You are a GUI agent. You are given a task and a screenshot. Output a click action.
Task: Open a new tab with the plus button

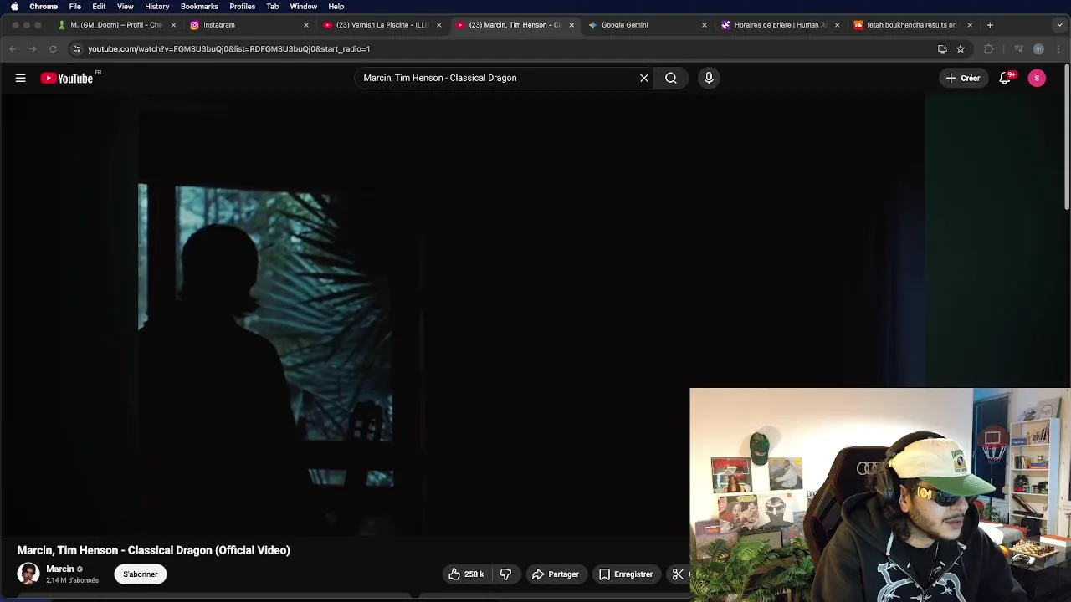click(990, 25)
